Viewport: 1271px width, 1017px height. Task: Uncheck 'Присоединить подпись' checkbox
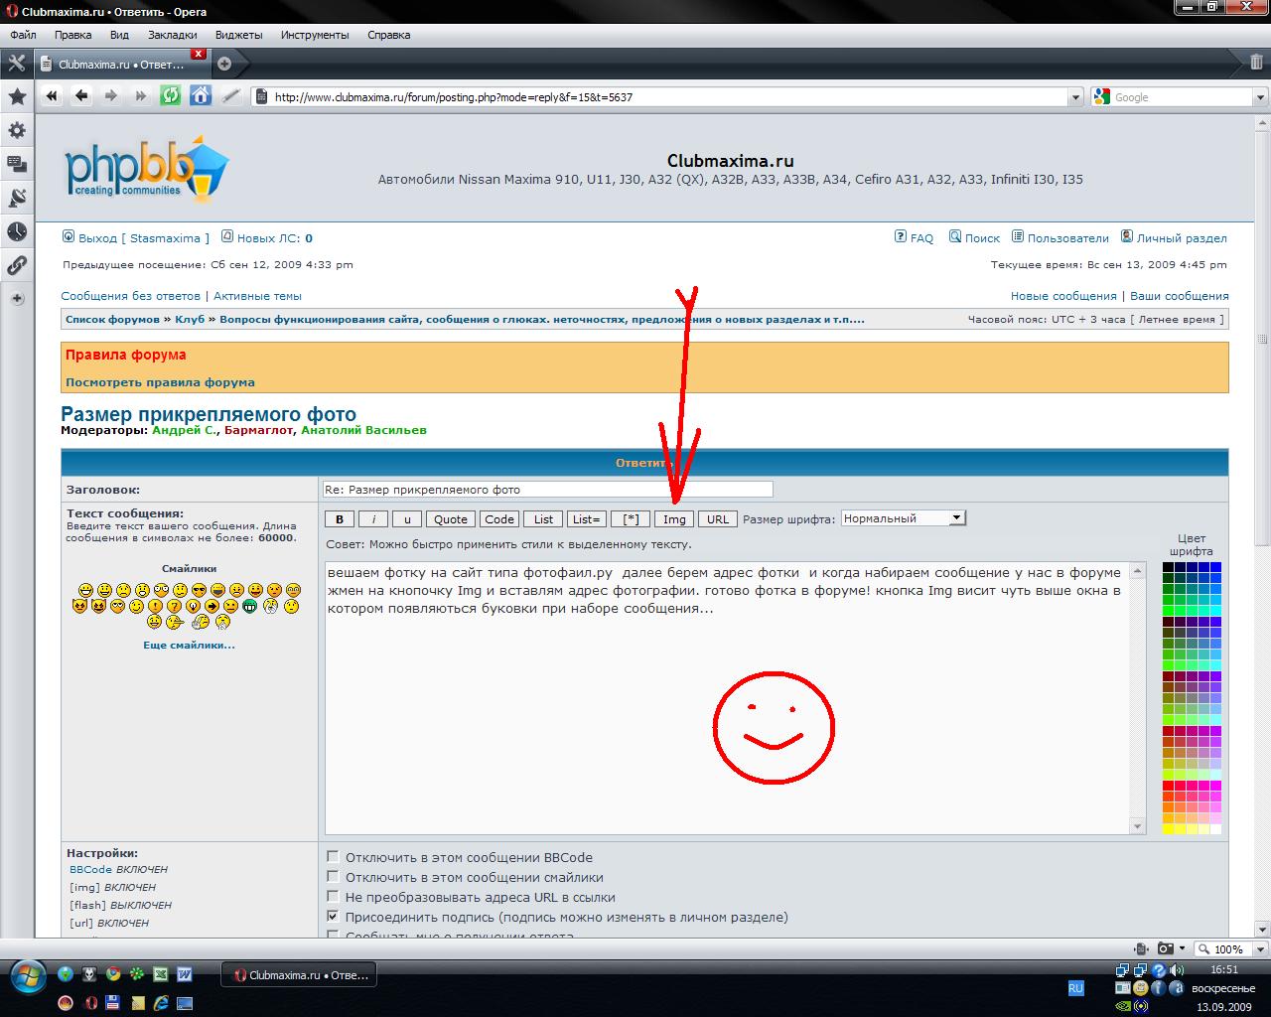(334, 917)
